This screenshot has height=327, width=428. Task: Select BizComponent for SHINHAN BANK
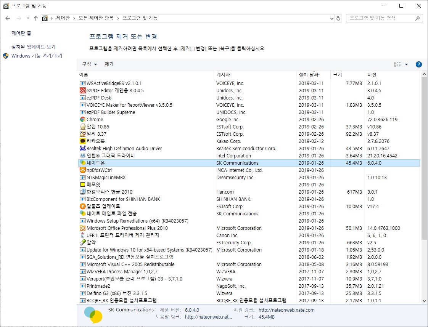pos(249,199)
